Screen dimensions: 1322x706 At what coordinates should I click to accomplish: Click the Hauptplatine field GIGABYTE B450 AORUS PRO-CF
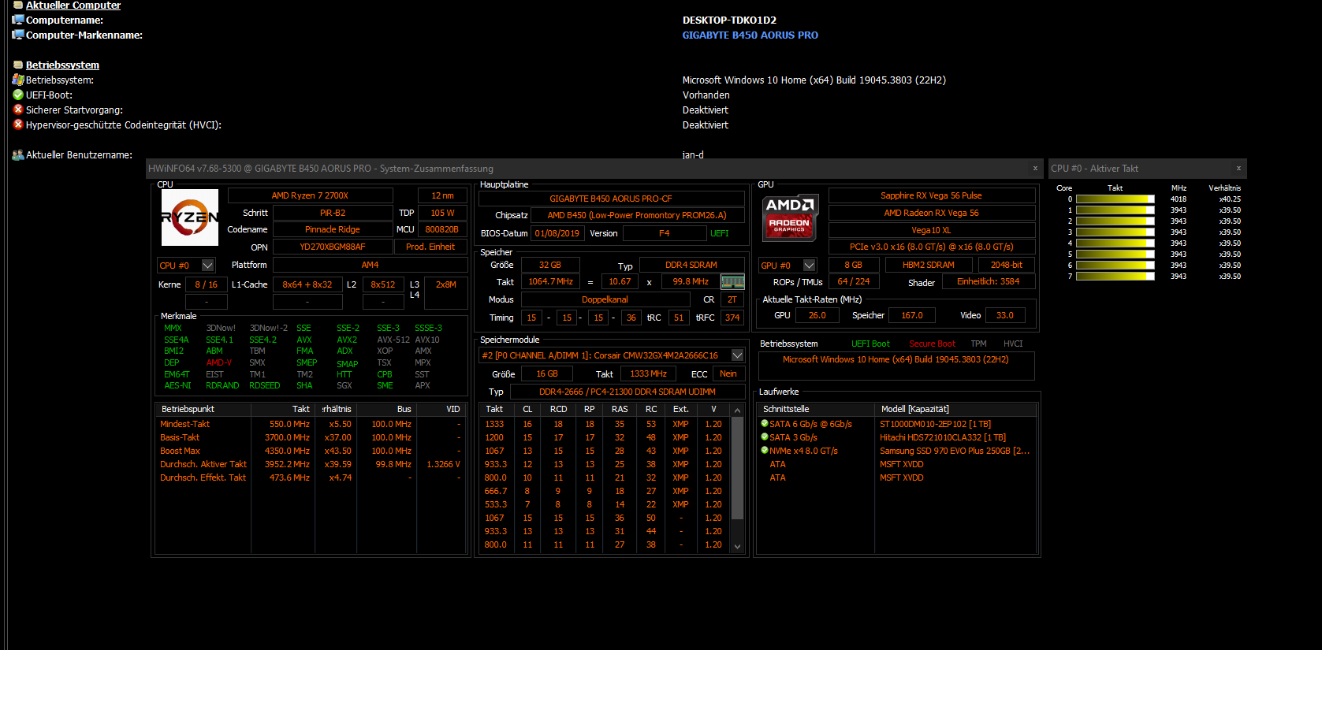point(611,199)
